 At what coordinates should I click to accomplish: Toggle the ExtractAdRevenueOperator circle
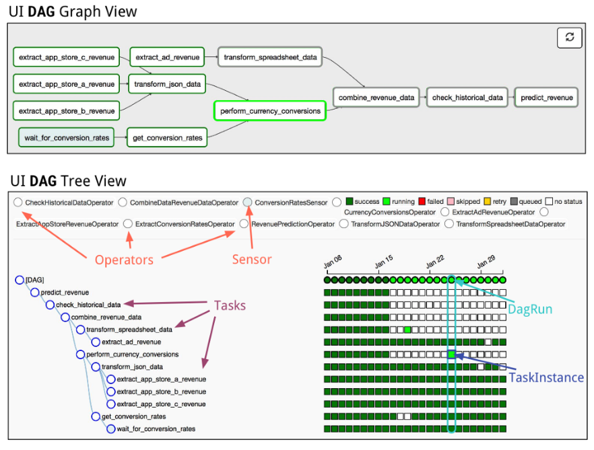[444, 212]
